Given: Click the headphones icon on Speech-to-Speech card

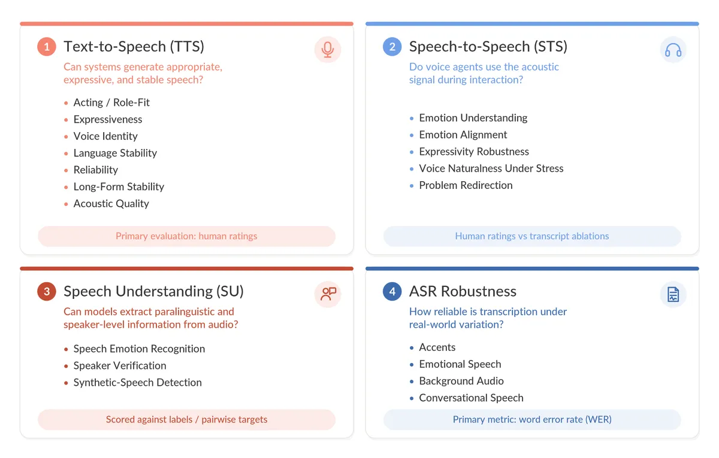Looking at the screenshot, I should 673,50.
